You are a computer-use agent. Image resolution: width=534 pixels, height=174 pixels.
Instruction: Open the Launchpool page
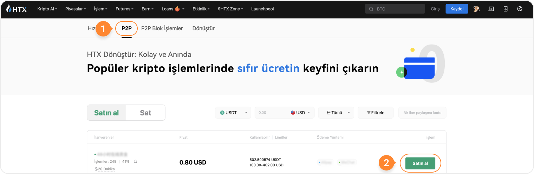point(262,9)
